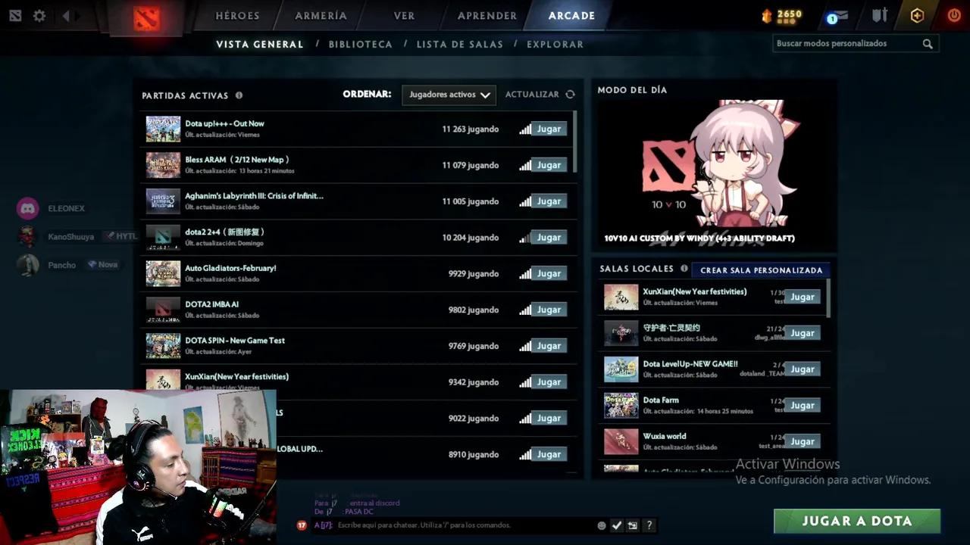Click the DOTA2 IMBA AI title text
Viewport: 970px width, 545px height.
tap(212, 304)
